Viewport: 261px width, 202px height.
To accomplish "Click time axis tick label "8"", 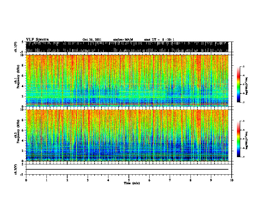I will (x=190, y=180).
